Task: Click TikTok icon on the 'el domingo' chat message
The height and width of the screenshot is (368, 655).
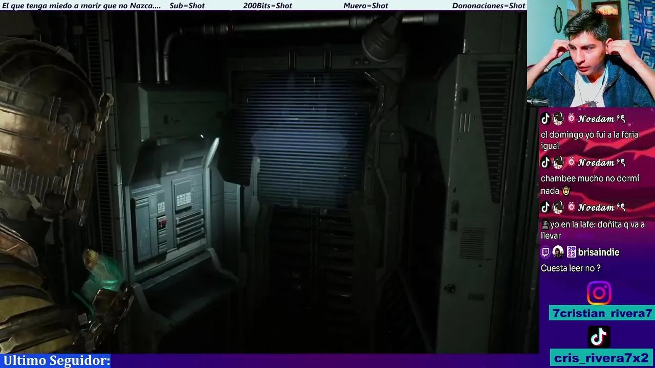Action: [x=545, y=119]
